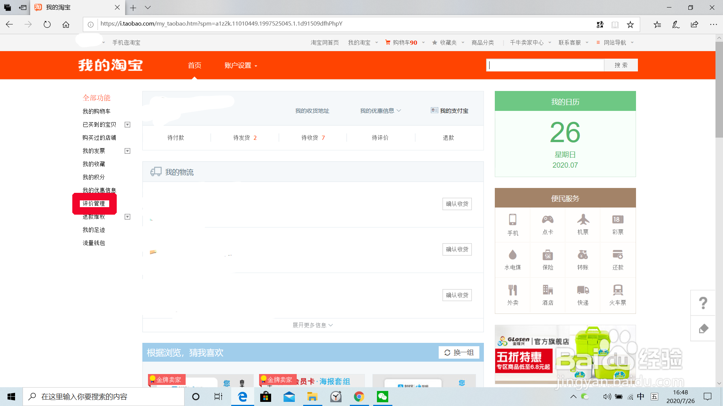Click 评价管理 in the sidebar
The width and height of the screenshot is (723, 406).
click(94, 204)
